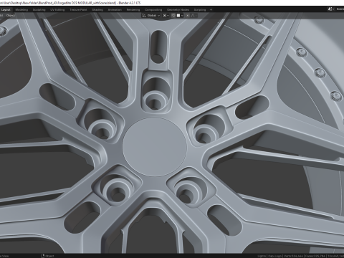Toggle proportional editing in header
The width and height of the screenshot is (344, 258).
coord(188,16)
